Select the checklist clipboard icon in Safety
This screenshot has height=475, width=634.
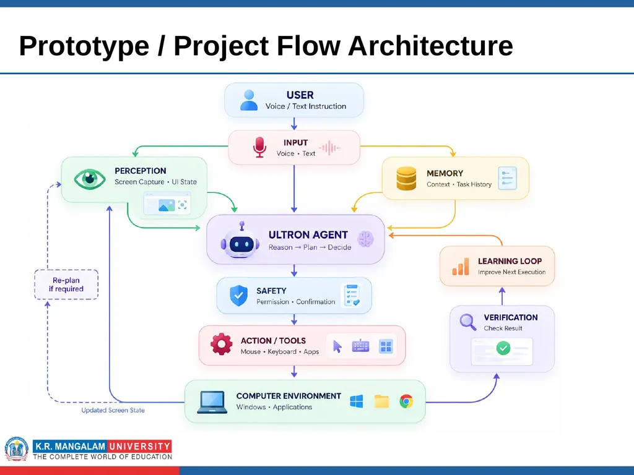[x=350, y=295]
